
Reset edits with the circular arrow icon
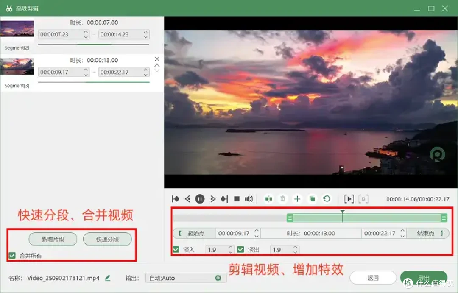[x=327, y=199]
